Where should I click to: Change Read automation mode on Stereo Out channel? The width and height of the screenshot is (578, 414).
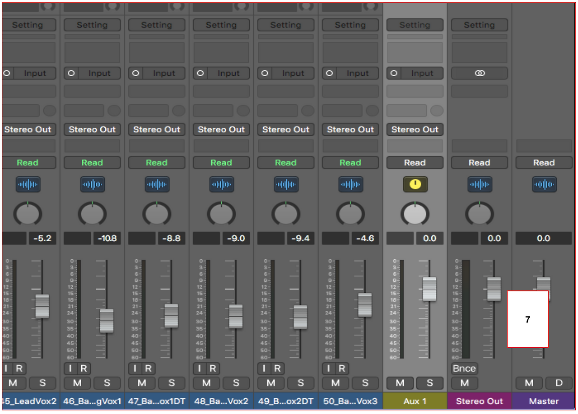[480, 163]
